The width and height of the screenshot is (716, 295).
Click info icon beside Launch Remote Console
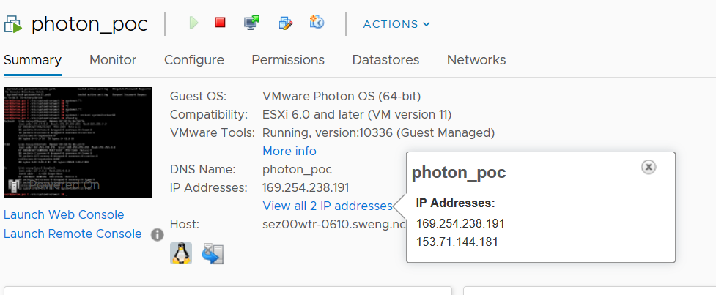[x=157, y=235]
